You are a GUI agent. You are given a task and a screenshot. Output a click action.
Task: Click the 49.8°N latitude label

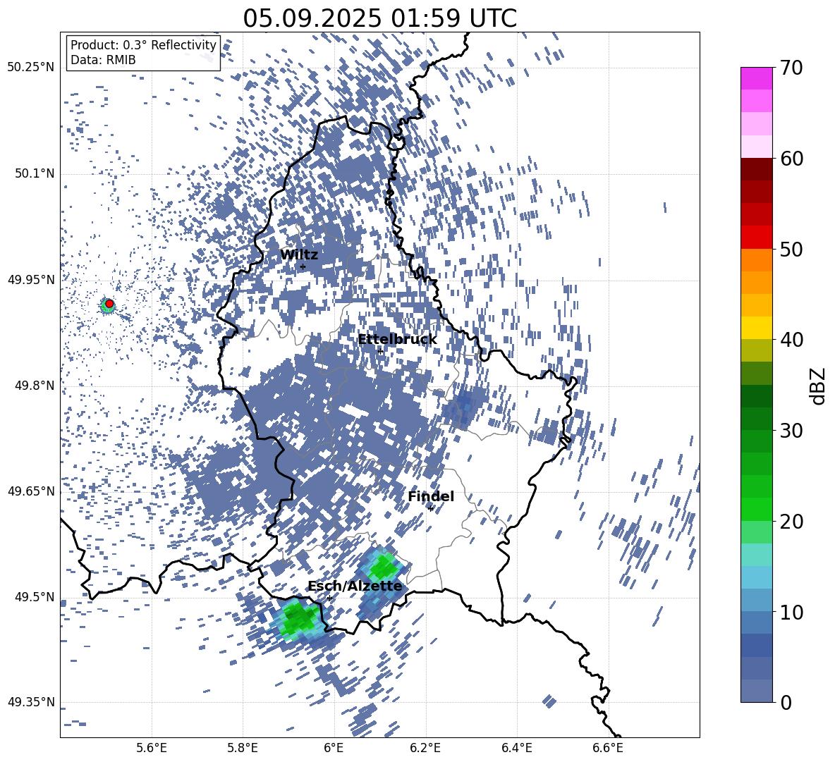(x=35, y=386)
